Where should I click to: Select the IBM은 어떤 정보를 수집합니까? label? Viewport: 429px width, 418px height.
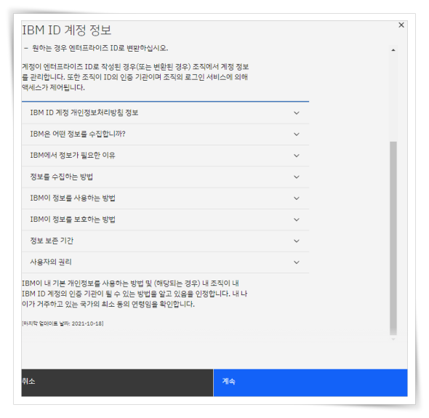pyautogui.click(x=78, y=134)
